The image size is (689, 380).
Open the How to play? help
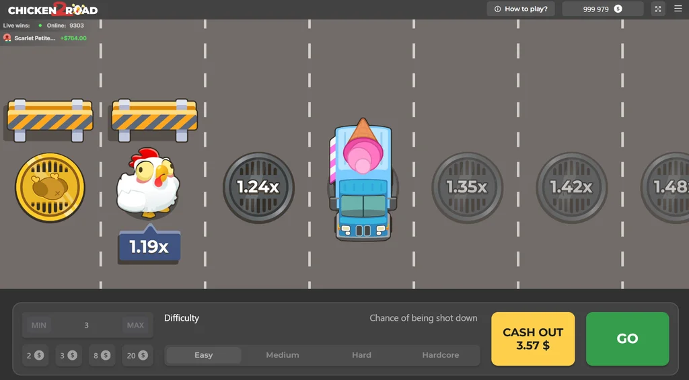[x=521, y=9]
